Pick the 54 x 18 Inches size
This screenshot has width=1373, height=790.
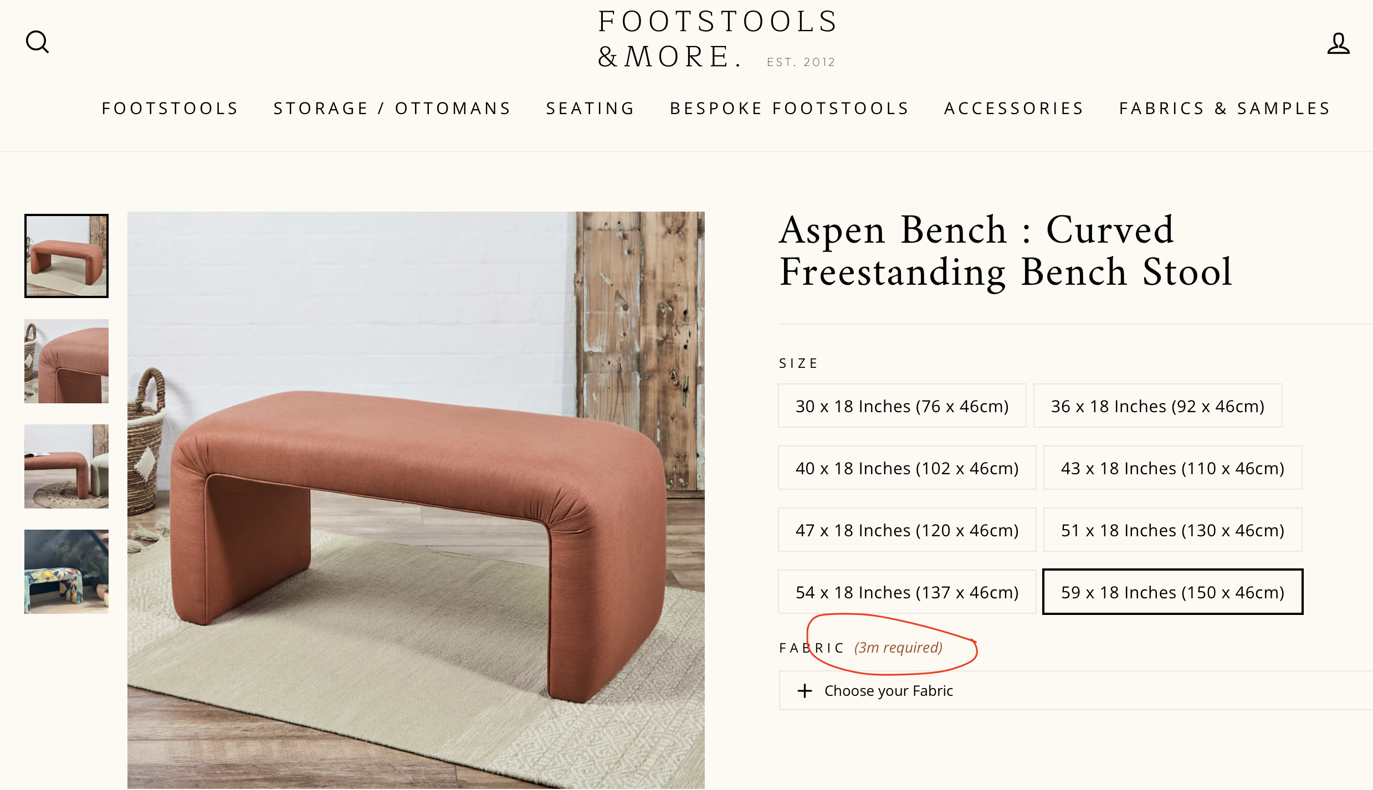[906, 592]
